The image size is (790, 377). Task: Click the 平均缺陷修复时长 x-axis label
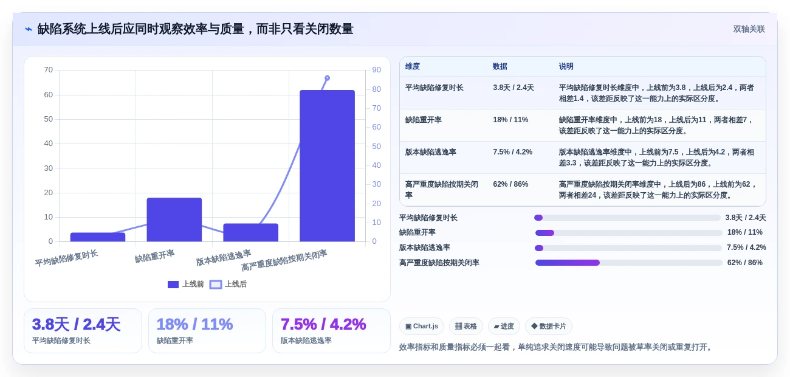pos(66,258)
